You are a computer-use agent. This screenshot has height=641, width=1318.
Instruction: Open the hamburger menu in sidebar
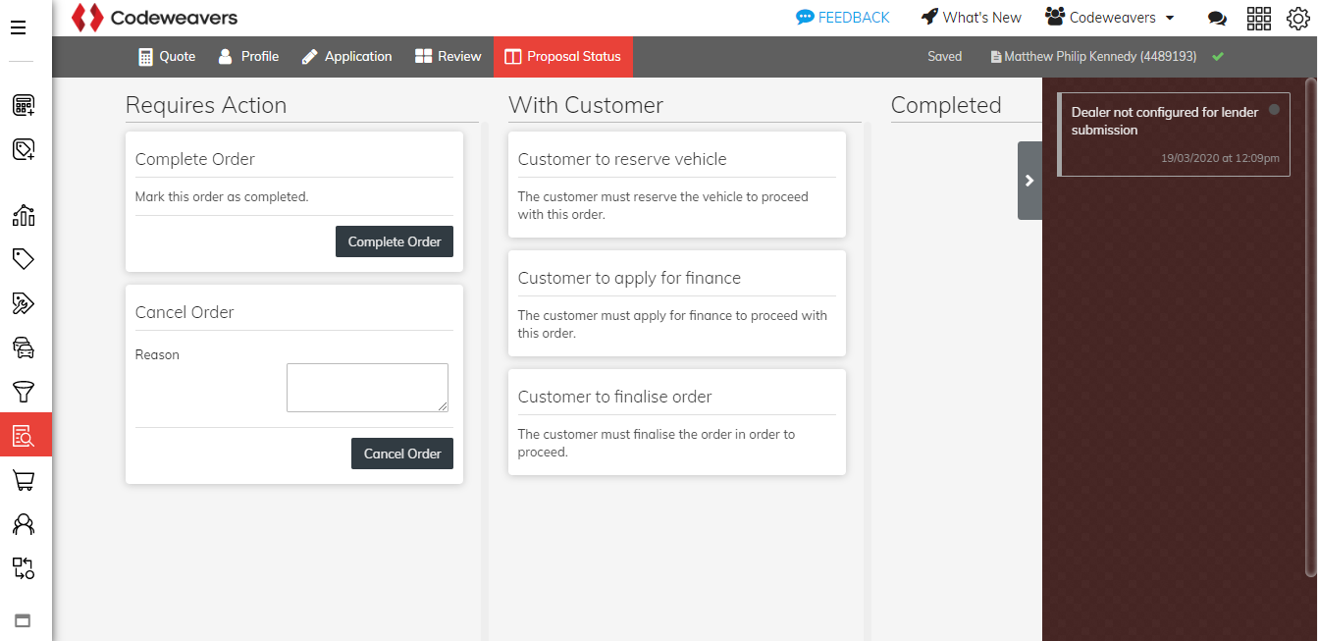click(18, 27)
